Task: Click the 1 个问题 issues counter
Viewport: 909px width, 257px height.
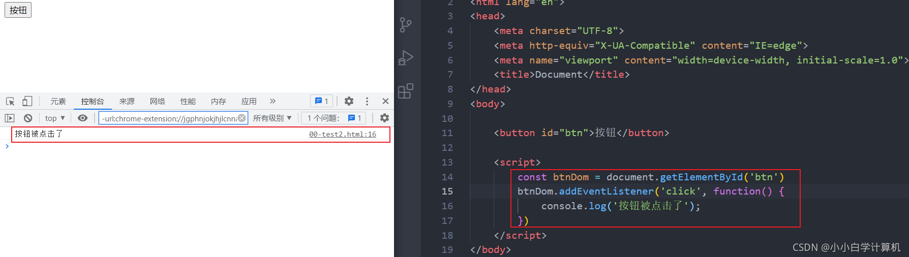Action: (334, 118)
